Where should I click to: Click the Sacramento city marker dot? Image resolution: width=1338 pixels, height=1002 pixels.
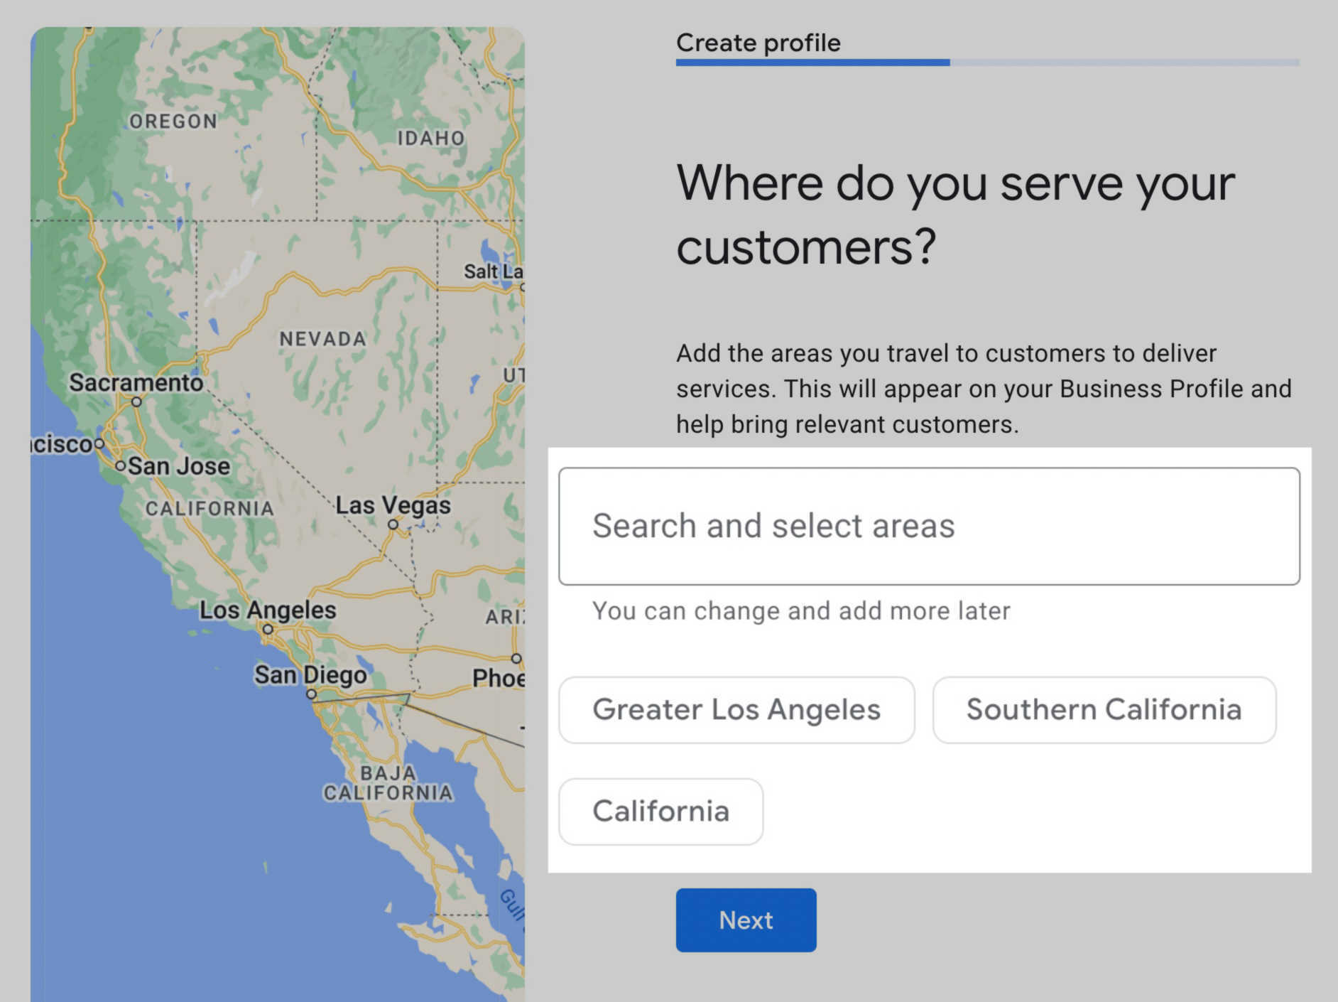[x=136, y=402]
